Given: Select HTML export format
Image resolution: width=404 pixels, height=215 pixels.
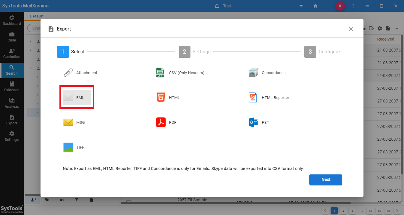Looking at the screenshot, I should pos(168,97).
